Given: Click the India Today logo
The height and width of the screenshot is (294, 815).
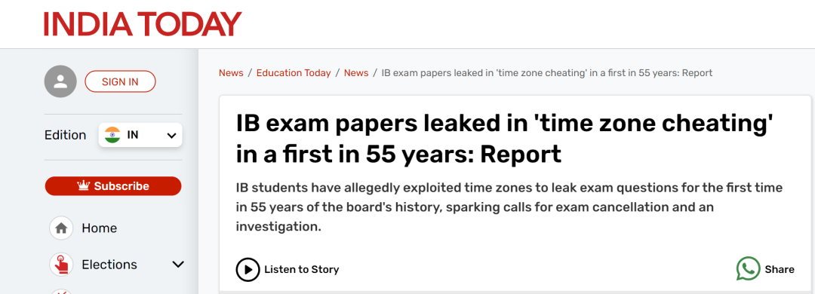Looking at the screenshot, I should (143, 24).
